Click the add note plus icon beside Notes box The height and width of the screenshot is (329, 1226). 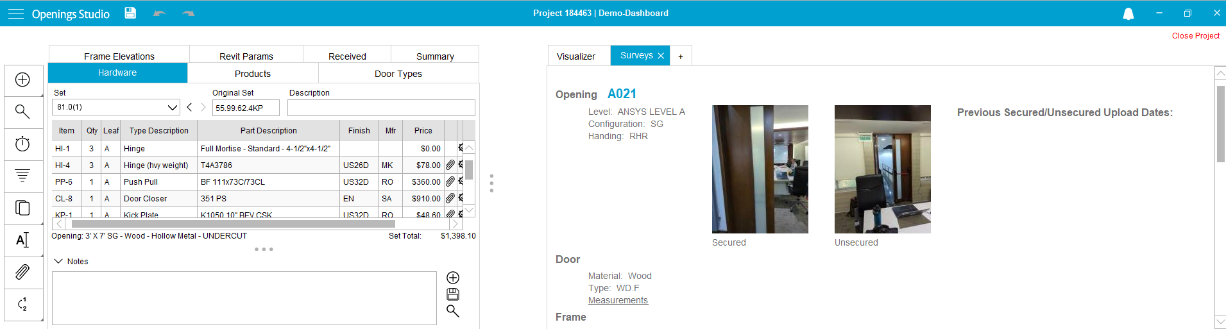pyautogui.click(x=453, y=278)
